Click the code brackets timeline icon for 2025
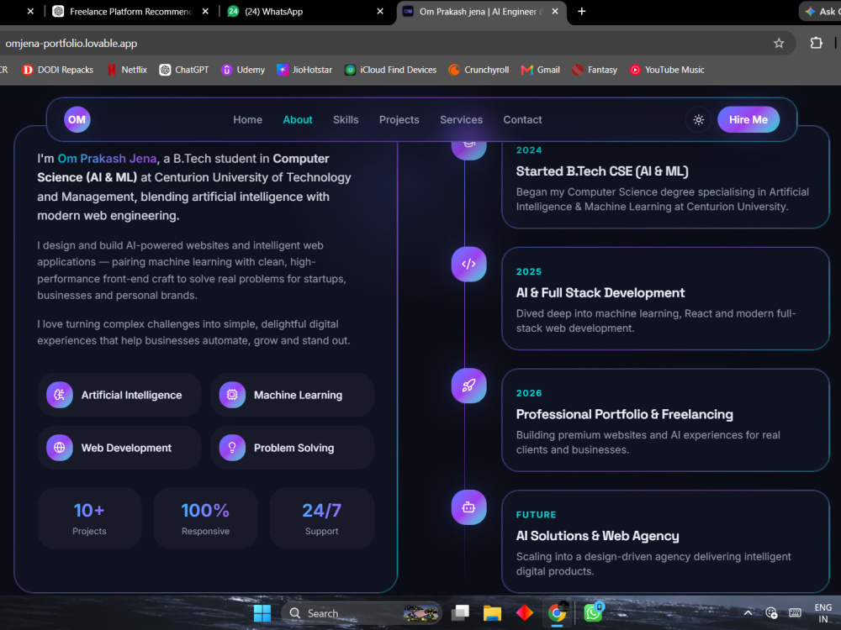 coord(468,264)
